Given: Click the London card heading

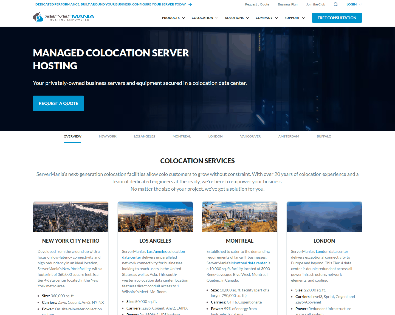Looking at the screenshot, I should tap(324, 241).
